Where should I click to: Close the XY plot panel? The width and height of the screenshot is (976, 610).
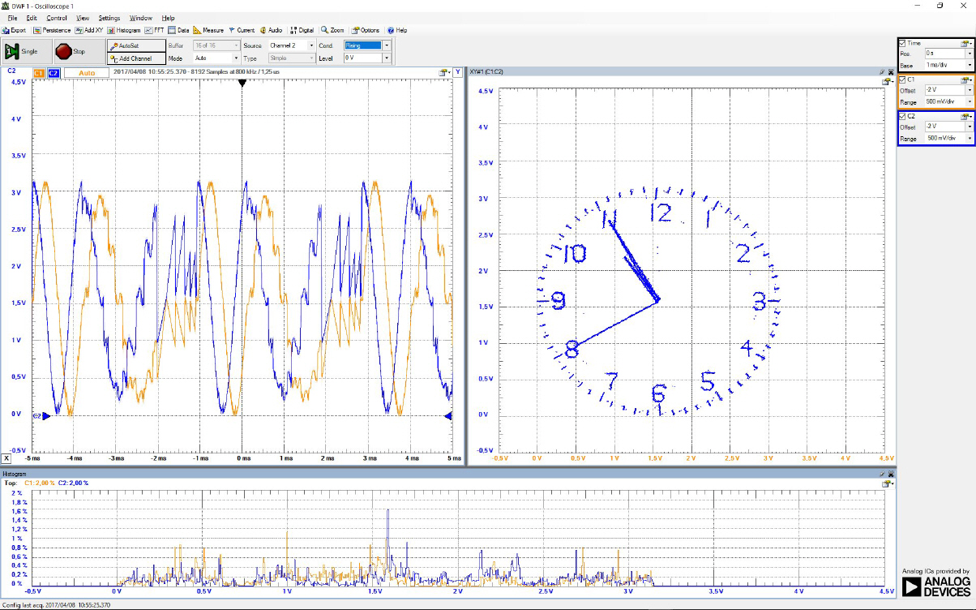(892, 72)
